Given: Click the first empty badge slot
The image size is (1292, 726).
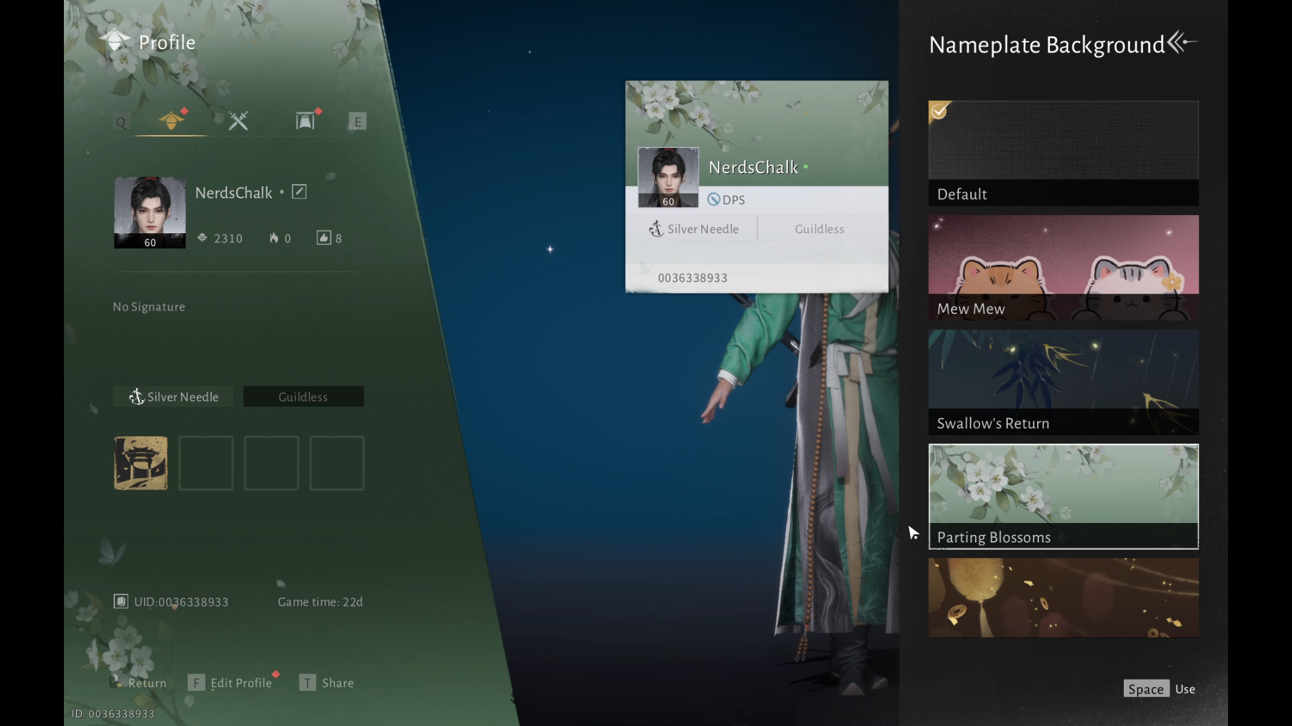Looking at the screenshot, I should tap(206, 463).
